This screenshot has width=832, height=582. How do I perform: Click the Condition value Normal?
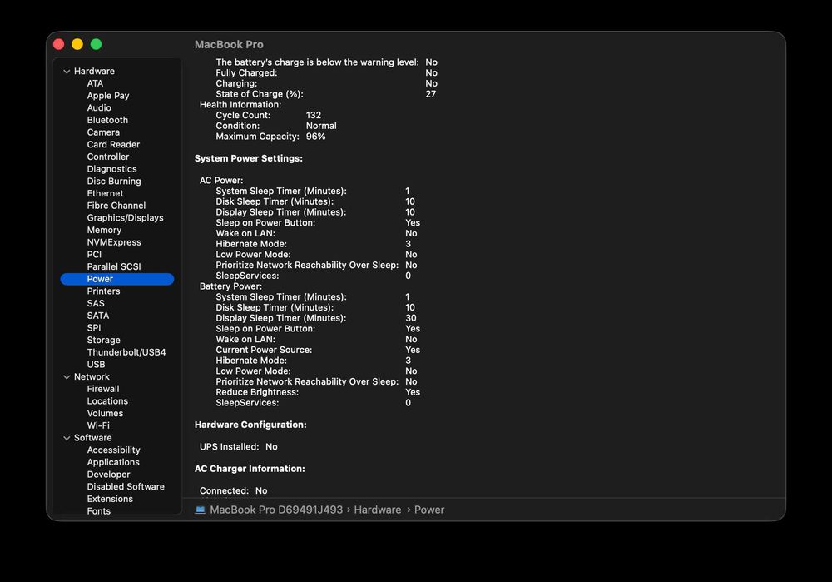(321, 126)
